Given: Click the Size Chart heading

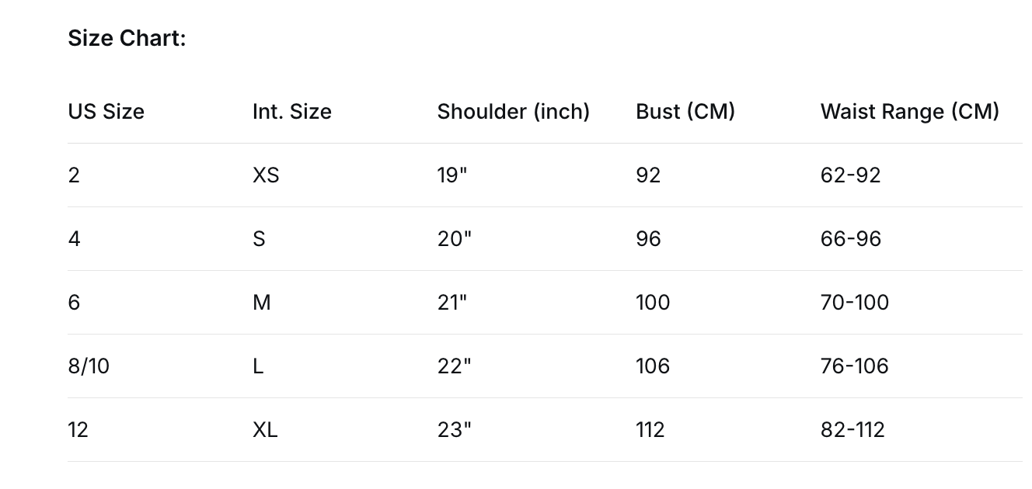Looking at the screenshot, I should coord(127,38).
